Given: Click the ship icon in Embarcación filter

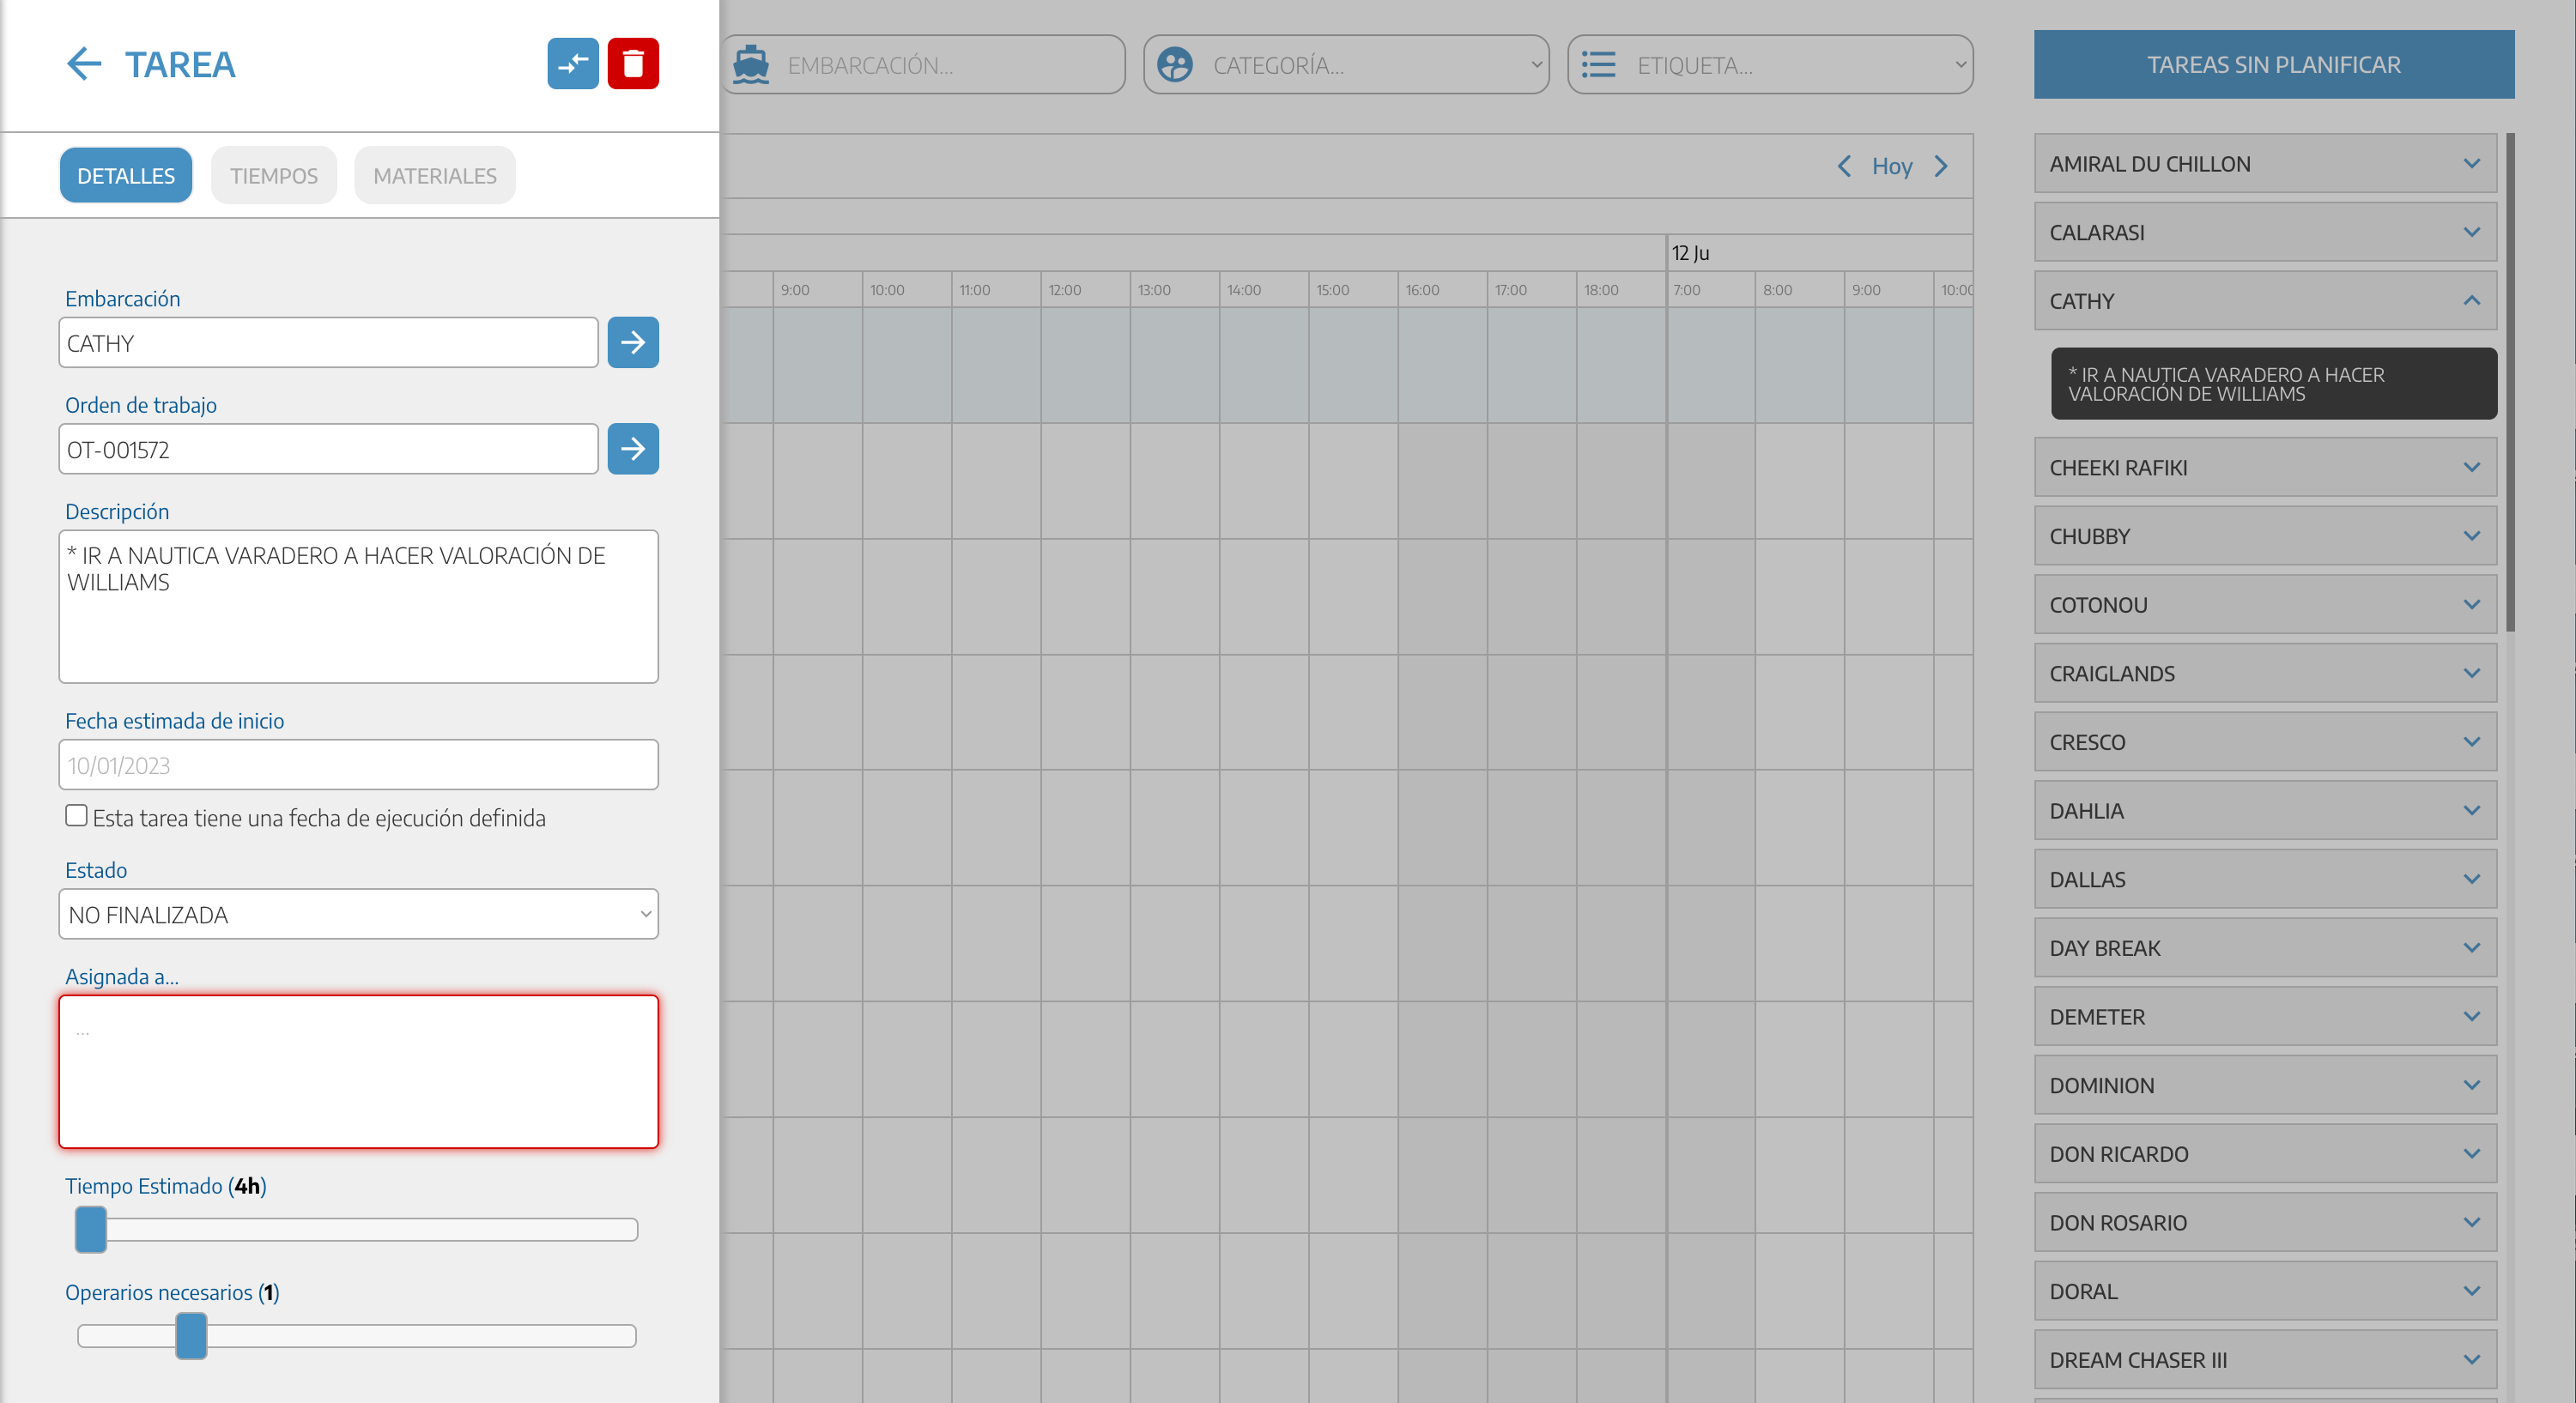Looking at the screenshot, I should (x=751, y=65).
